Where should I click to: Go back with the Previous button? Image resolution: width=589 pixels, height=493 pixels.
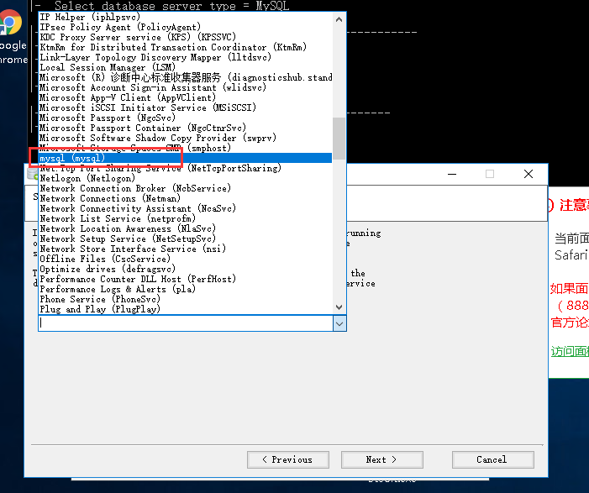click(288, 459)
